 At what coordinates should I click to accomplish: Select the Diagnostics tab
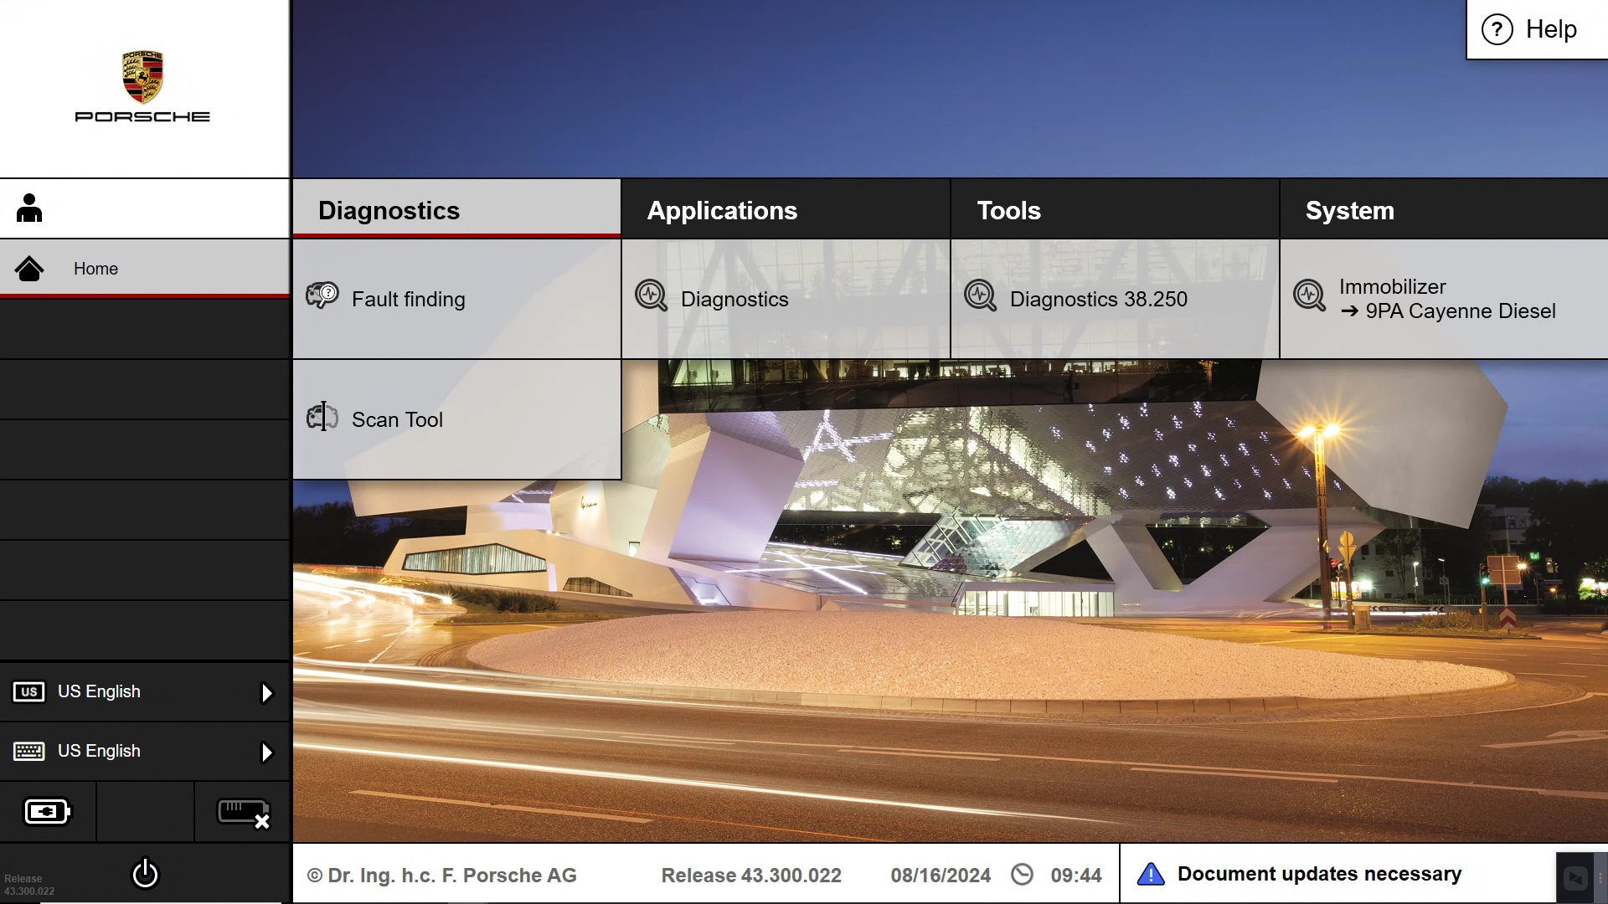(x=456, y=209)
